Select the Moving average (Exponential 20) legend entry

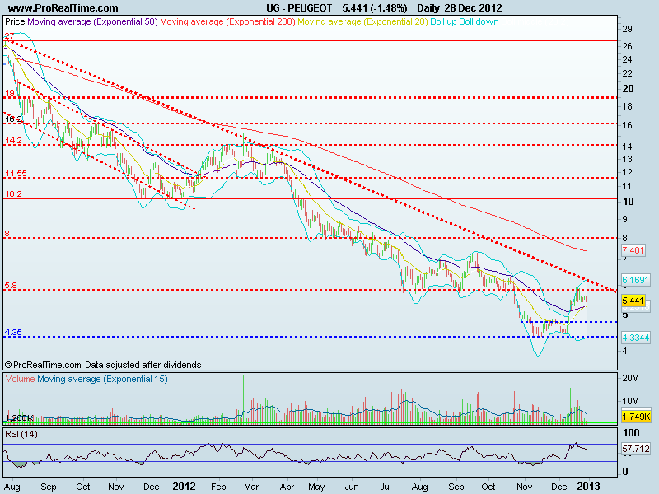362,22
